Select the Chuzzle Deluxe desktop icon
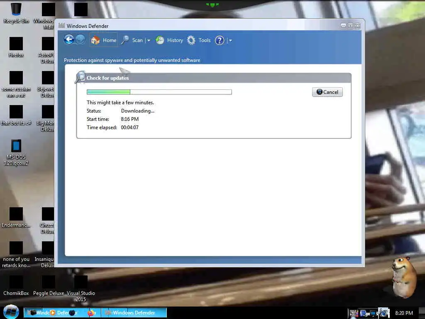Screen dimensions: 425x319 coord(46,221)
